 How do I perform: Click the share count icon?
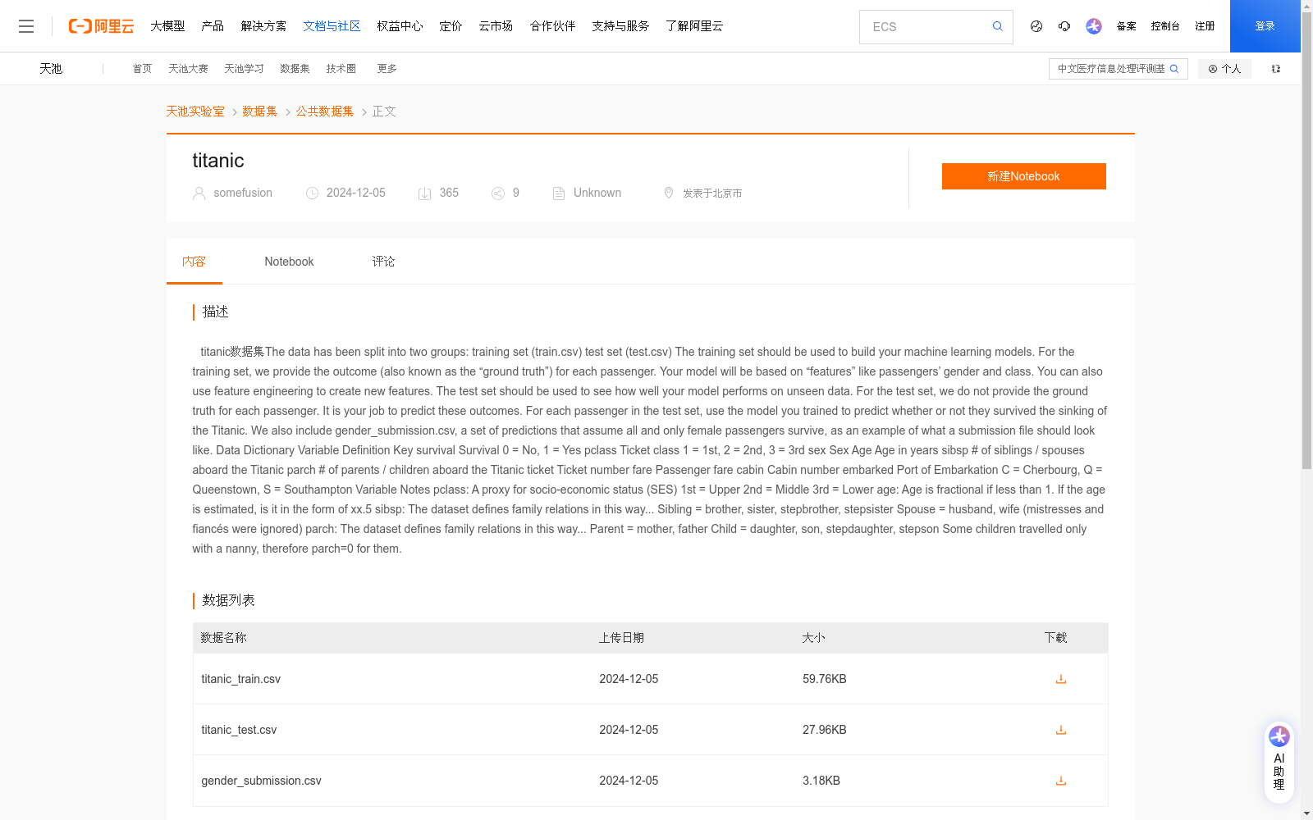tap(498, 194)
